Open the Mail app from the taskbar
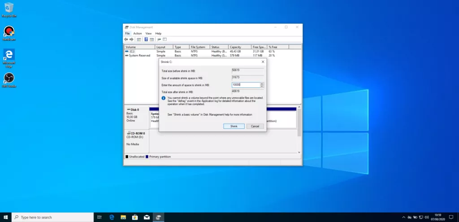459x222 pixels. pyautogui.click(x=146, y=217)
